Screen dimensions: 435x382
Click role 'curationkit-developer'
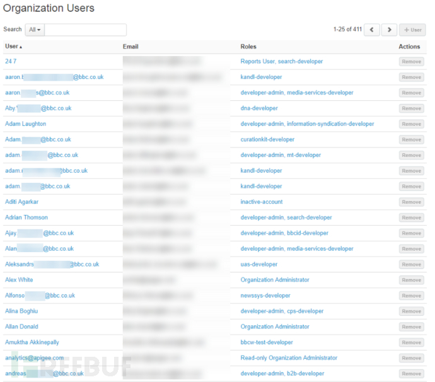267,139
